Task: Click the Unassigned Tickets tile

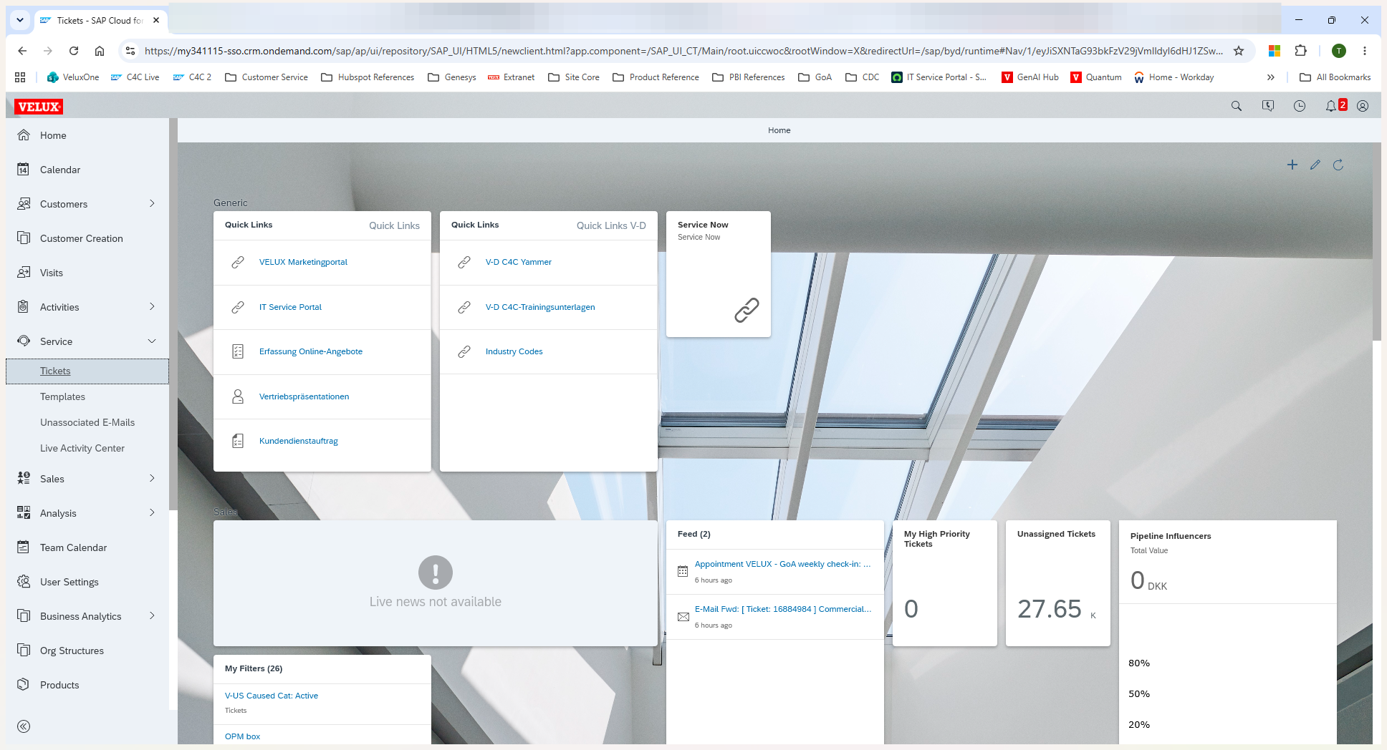Action: point(1058,583)
